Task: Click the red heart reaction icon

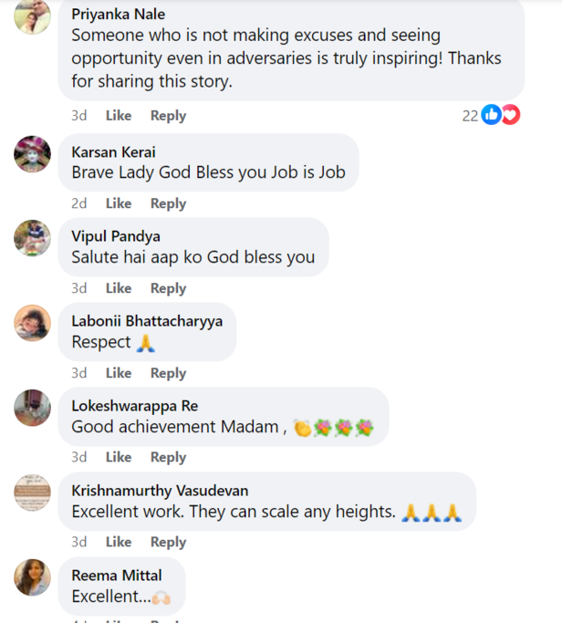Action: [x=511, y=115]
